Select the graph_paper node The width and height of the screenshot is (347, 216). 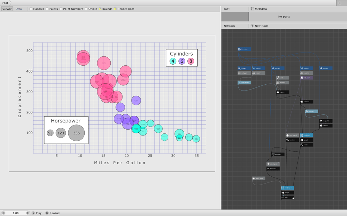click(x=259, y=178)
